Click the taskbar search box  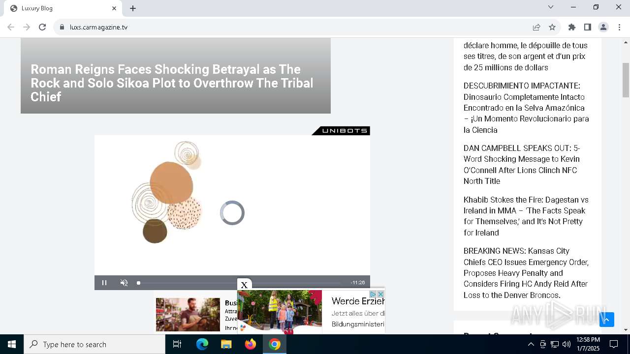tap(94, 344)
